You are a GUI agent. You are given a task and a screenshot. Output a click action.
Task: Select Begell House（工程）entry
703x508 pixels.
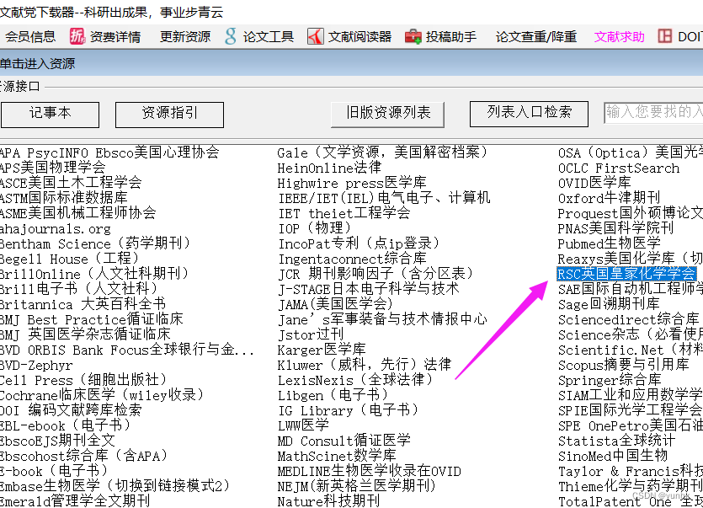click(70, 259)
